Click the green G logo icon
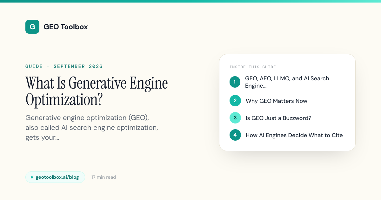This screenshot has height=200, width=381. tap(32, 27)
